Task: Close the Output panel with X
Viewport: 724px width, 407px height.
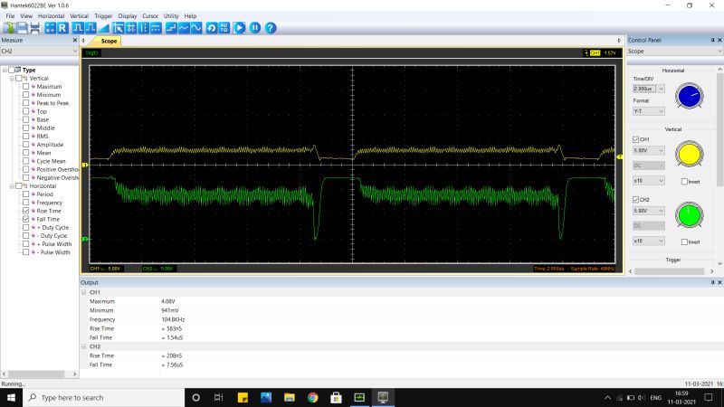Action: point(719,282)
